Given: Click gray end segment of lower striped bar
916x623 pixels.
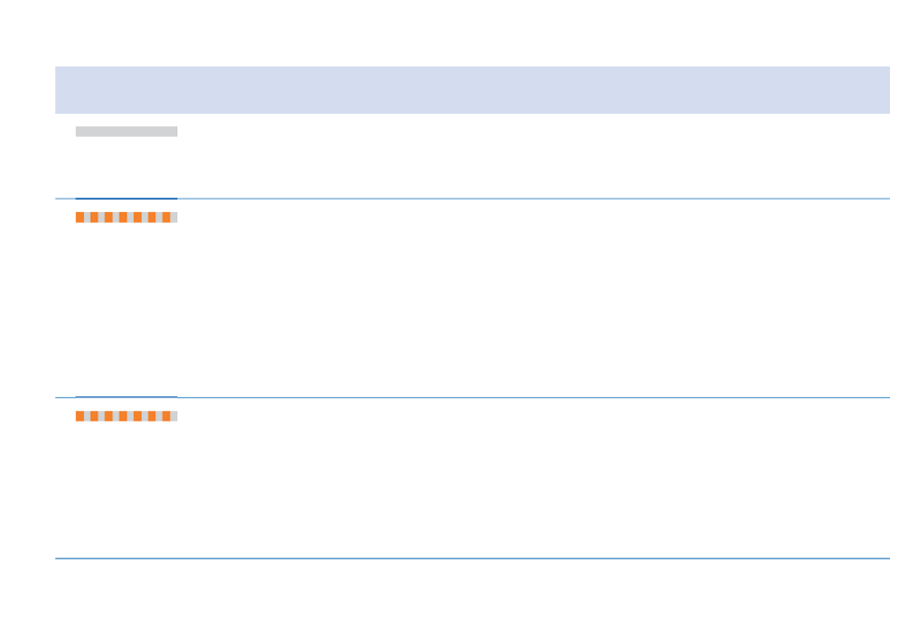Looking at the screenshot, I should [175, 416].
